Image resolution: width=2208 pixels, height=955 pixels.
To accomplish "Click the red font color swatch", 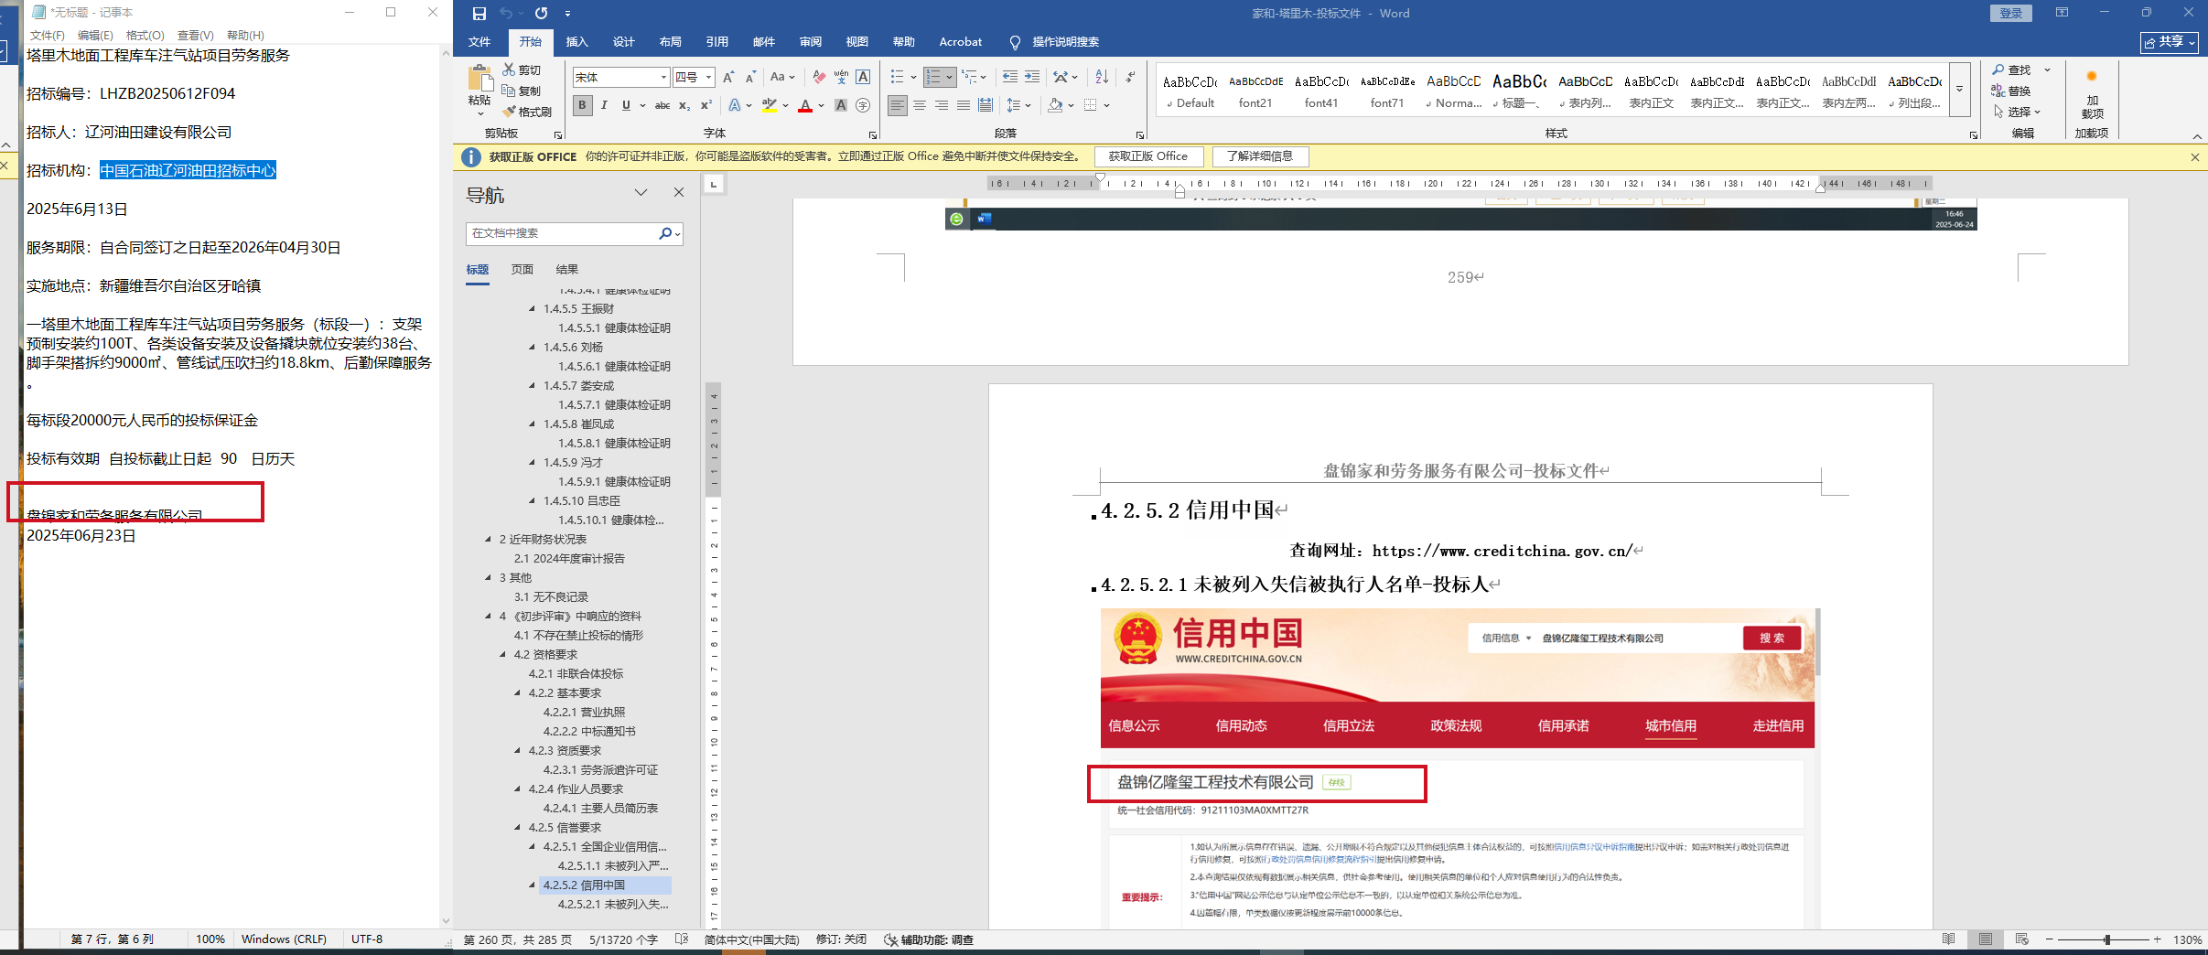I will coord(805,106).
